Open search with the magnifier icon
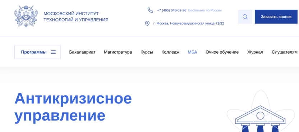Screen dimensions: 299x132 (245, 17)
